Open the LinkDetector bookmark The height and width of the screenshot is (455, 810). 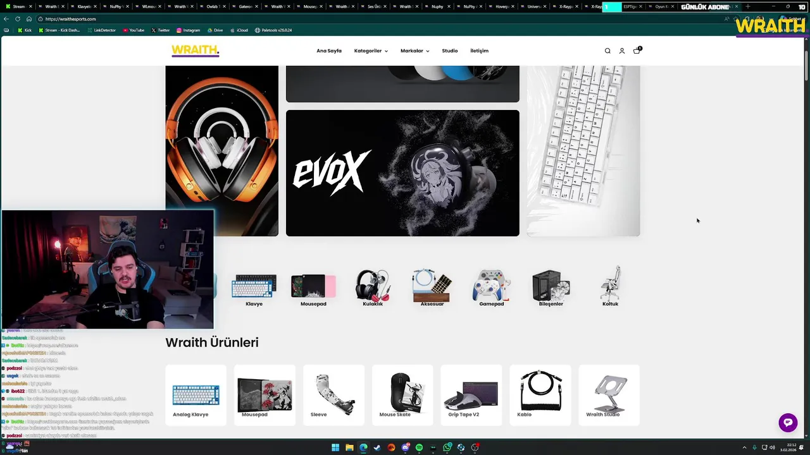(102, 30)
